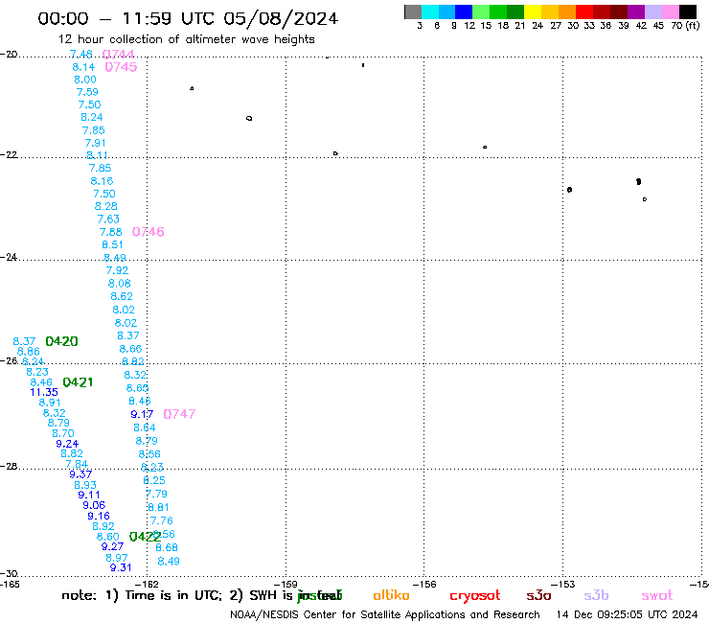Select the dark blue value 11.35
The image size is (709, 623).
44,392
